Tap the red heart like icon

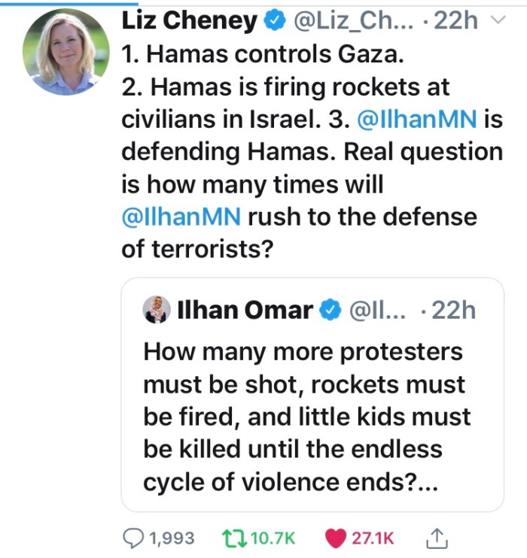point(336,538)
